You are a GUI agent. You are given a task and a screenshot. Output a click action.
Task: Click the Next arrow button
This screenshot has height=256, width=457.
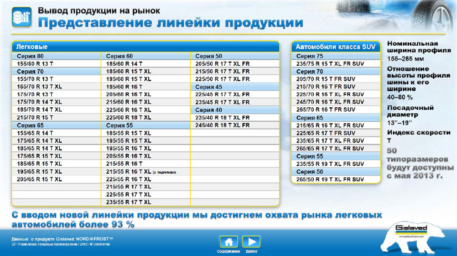click(x=251, y=242)
